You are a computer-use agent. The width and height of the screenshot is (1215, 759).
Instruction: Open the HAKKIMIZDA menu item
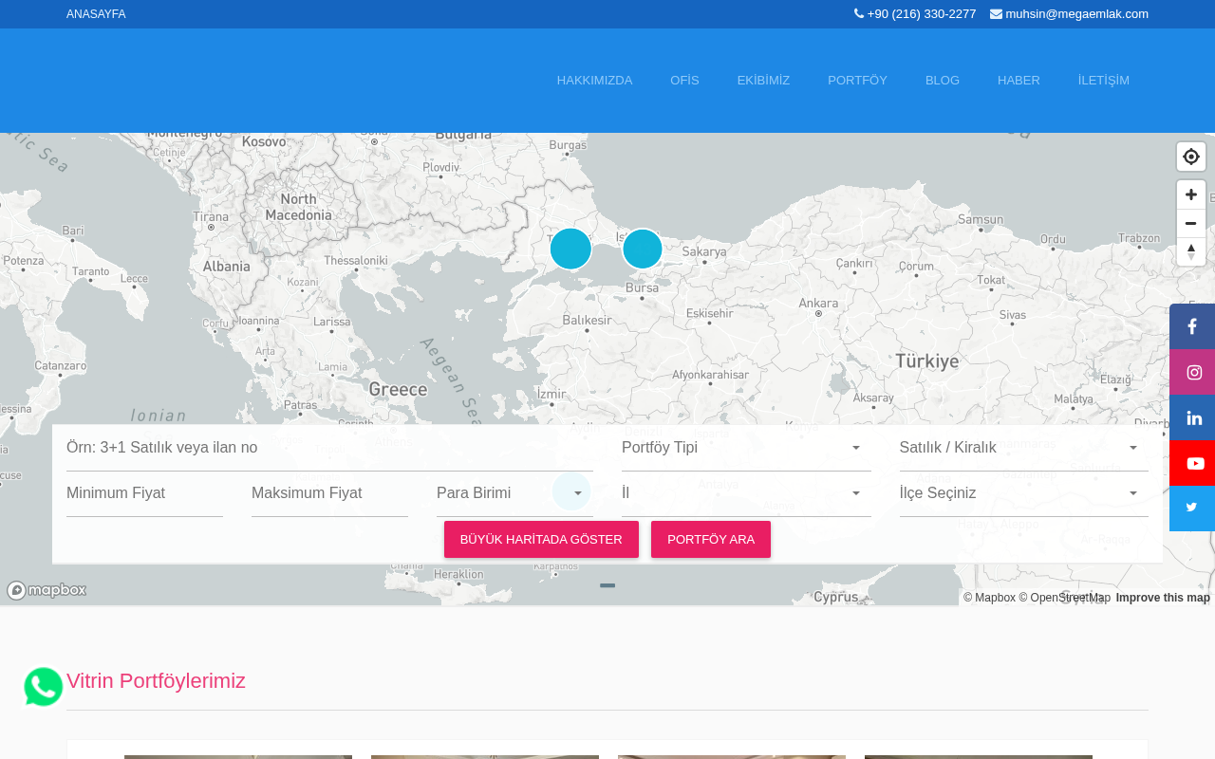pyautogui.click(x=594, y=81)
